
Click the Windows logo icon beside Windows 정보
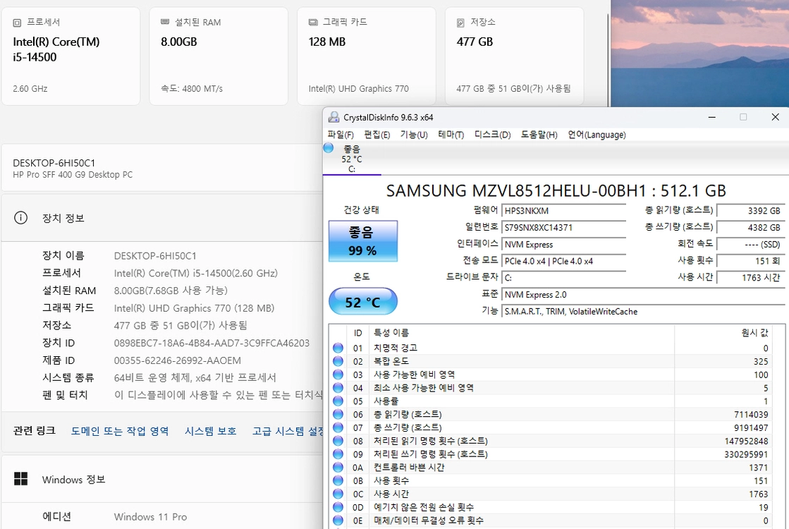click(20, 479)
